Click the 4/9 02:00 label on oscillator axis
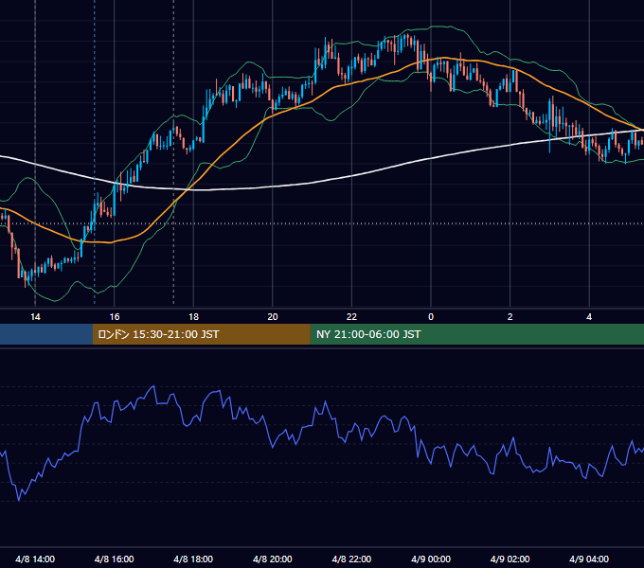 click(510, 559)
